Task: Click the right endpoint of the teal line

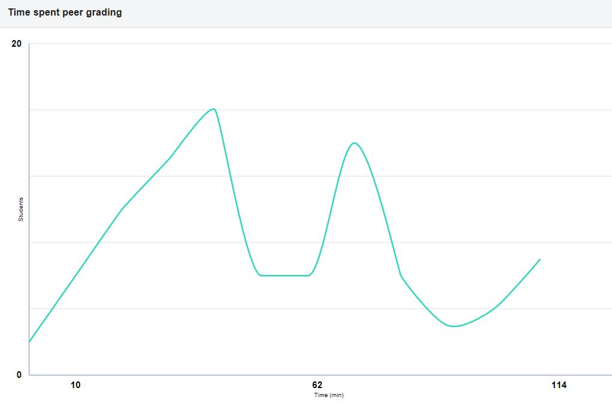Action: point(540,260)
